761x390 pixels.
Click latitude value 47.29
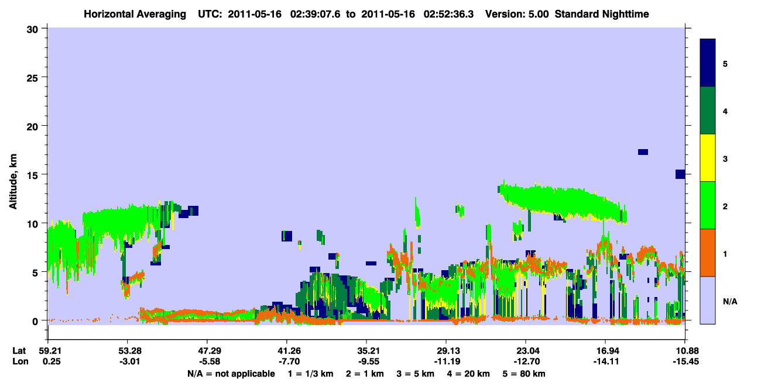point(207,351)
